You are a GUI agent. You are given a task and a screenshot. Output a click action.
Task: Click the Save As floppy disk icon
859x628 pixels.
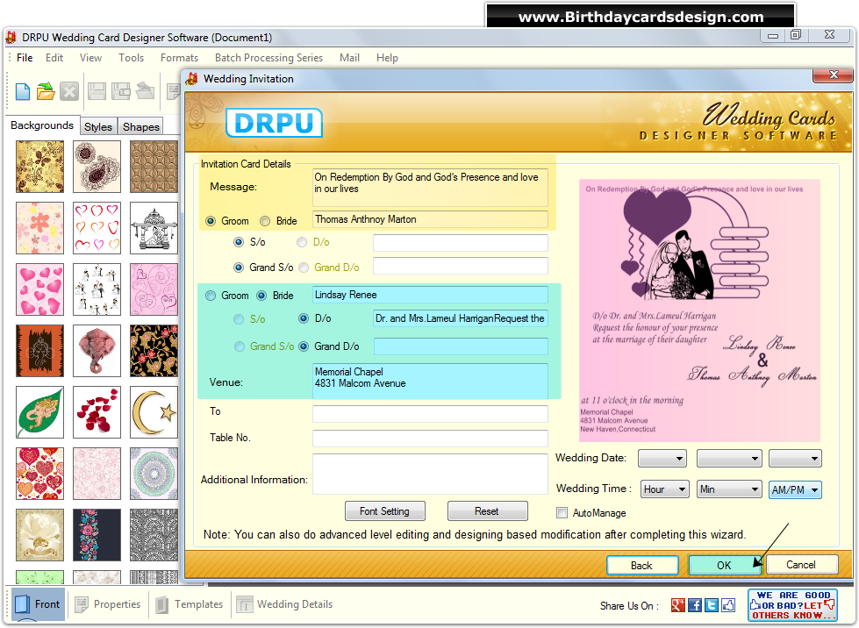click(120, 91)
